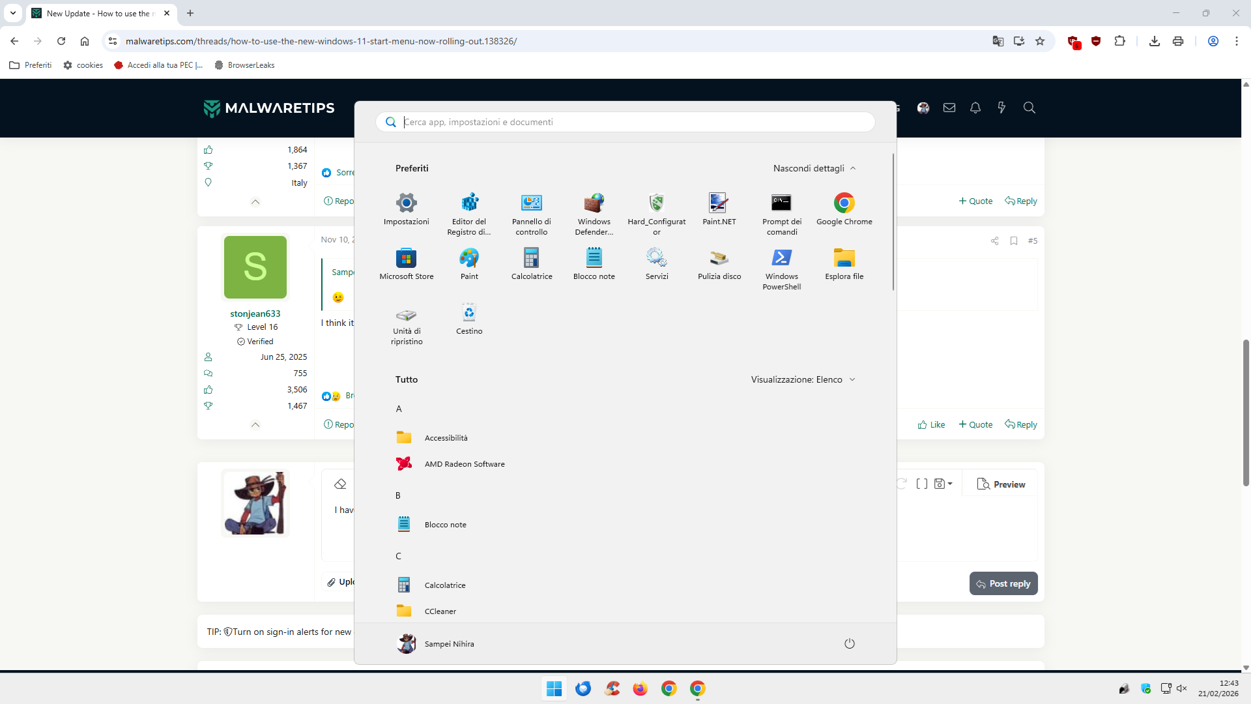Open Paint.NET from pinned apps

(x=719, y=209)
